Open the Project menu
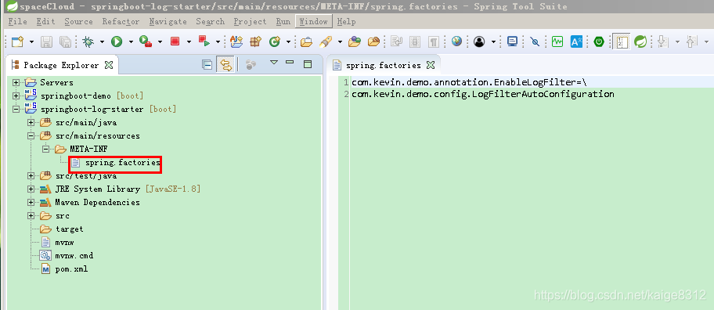 coord(250,21)
